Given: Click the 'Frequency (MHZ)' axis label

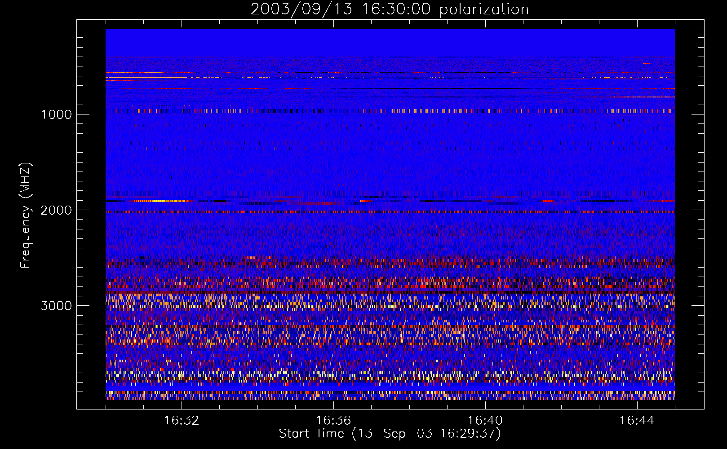Looking at the screenshot, I should pyautogui.click(x=26, y=216).
